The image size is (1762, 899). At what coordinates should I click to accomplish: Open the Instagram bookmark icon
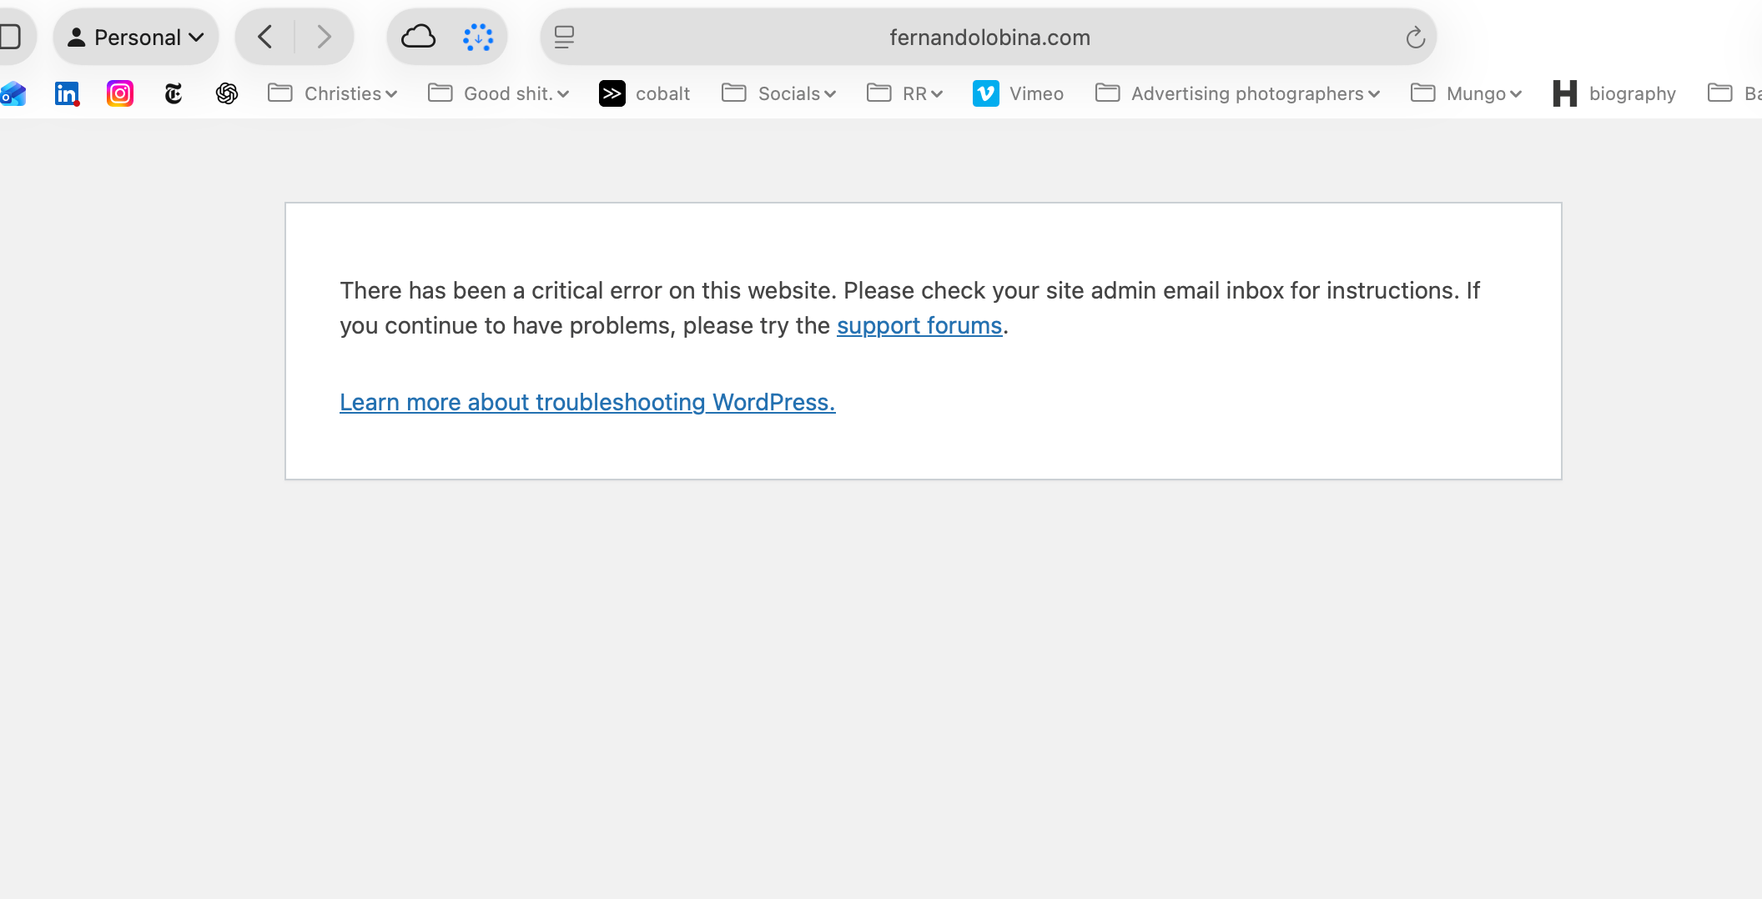(x=120, y=93)
